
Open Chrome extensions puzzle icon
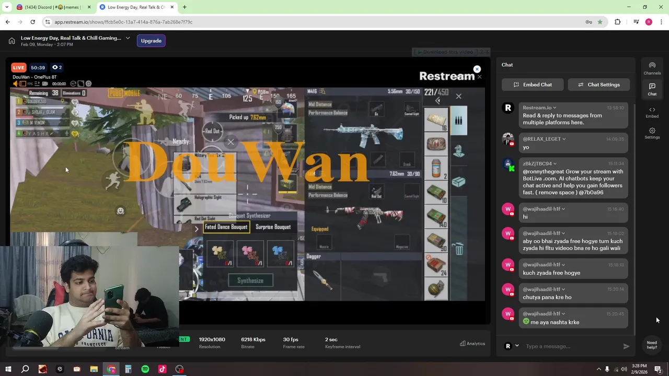(618, 22)
